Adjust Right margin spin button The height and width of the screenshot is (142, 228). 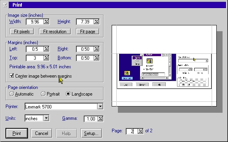coord(97,49)
